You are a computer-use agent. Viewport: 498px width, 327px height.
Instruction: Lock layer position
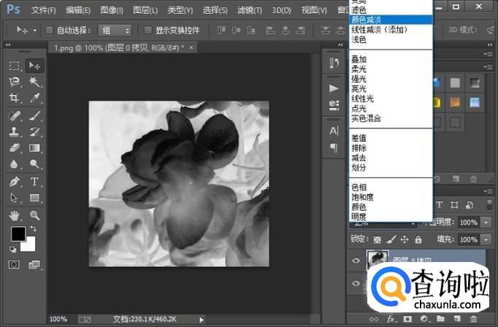(405, 239)
